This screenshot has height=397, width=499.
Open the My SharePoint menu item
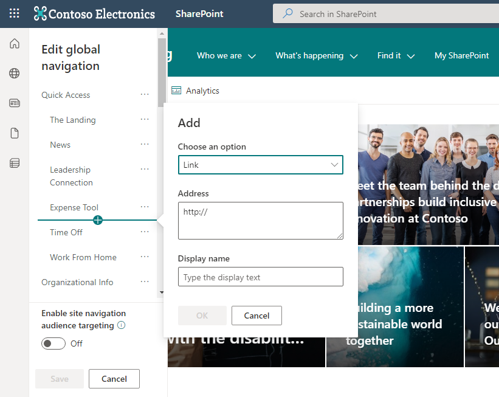pyautogui.click(x=461, y=55)
